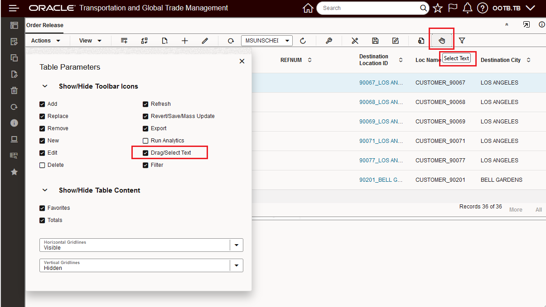Viewport: 546px width, 307px height.
Task: Enable the Run Analytics checkbox
Action: [146, 140]
